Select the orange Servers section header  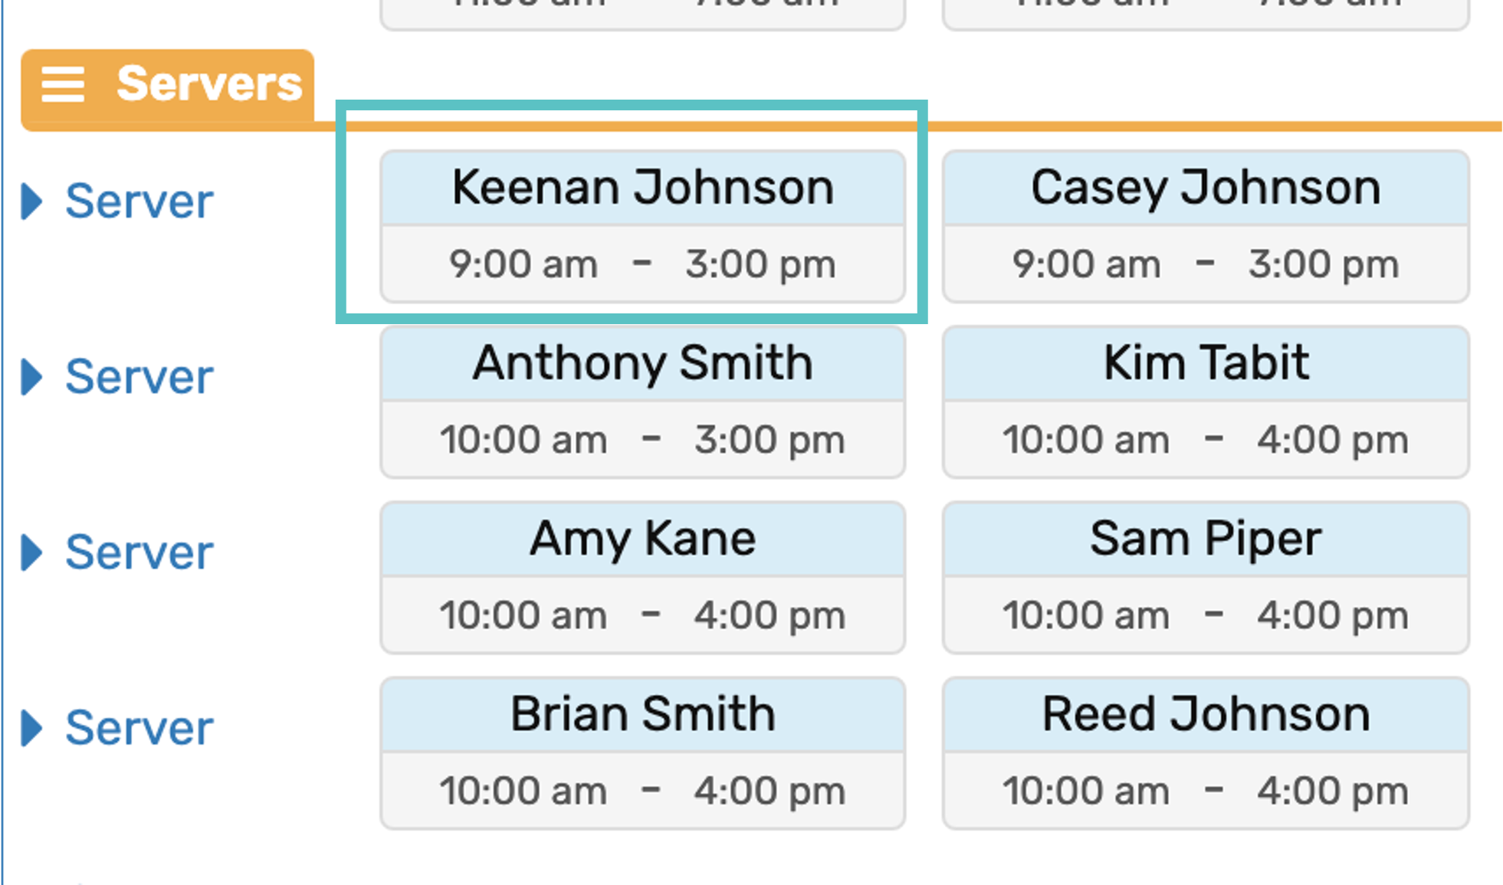coord(208,84)
